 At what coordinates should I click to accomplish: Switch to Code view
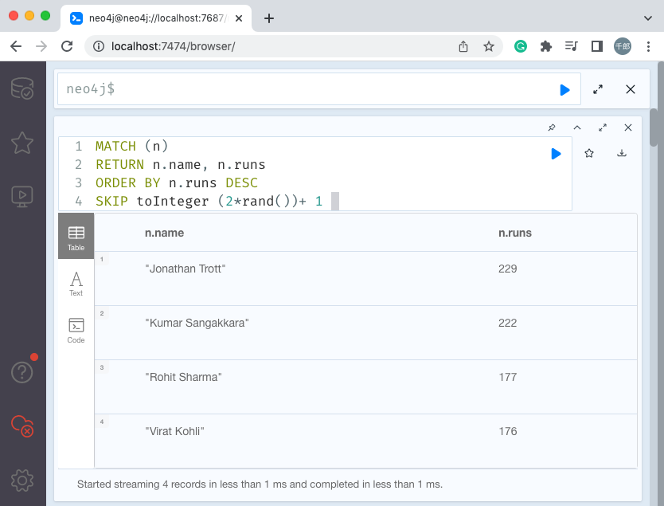76,331
